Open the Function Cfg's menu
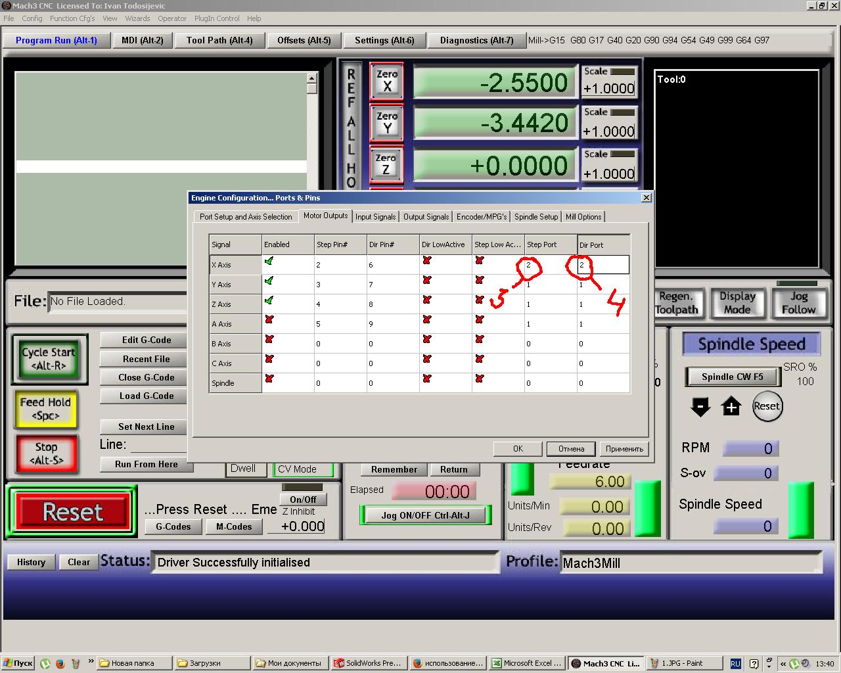 pos(72,18)
